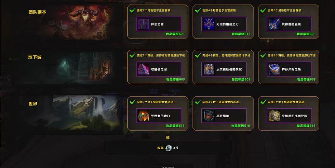Click checkmark for 完成1个英雄地下城 objective
335x168 pixels.
tap(133, 55)
